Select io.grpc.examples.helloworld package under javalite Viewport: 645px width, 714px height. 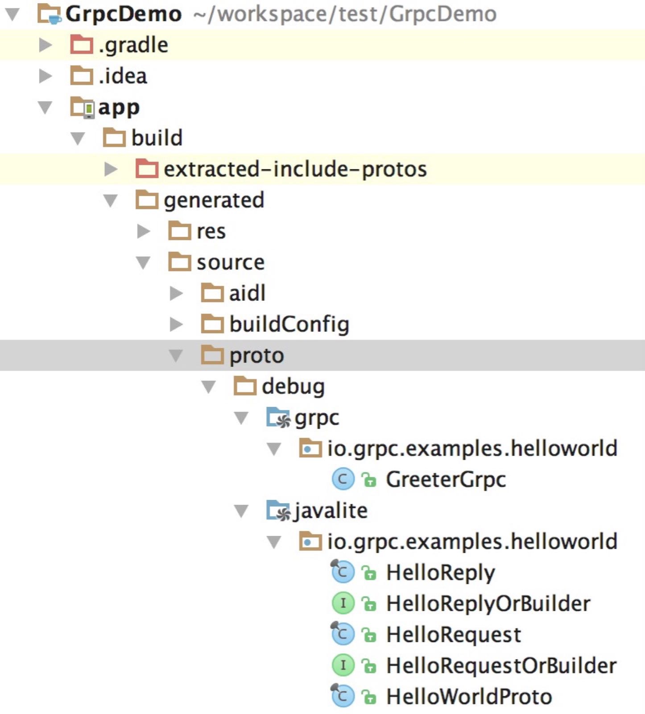pyautogui.click(x=472, y=541)
